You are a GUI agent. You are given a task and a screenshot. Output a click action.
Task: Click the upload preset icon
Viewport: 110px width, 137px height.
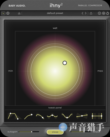[91, 13]
